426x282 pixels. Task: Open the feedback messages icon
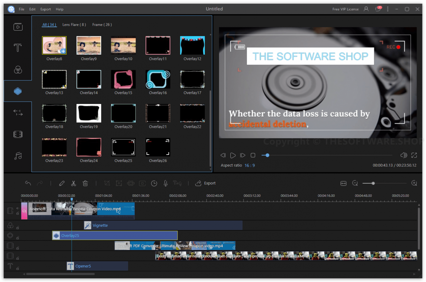tap(378, 9)
